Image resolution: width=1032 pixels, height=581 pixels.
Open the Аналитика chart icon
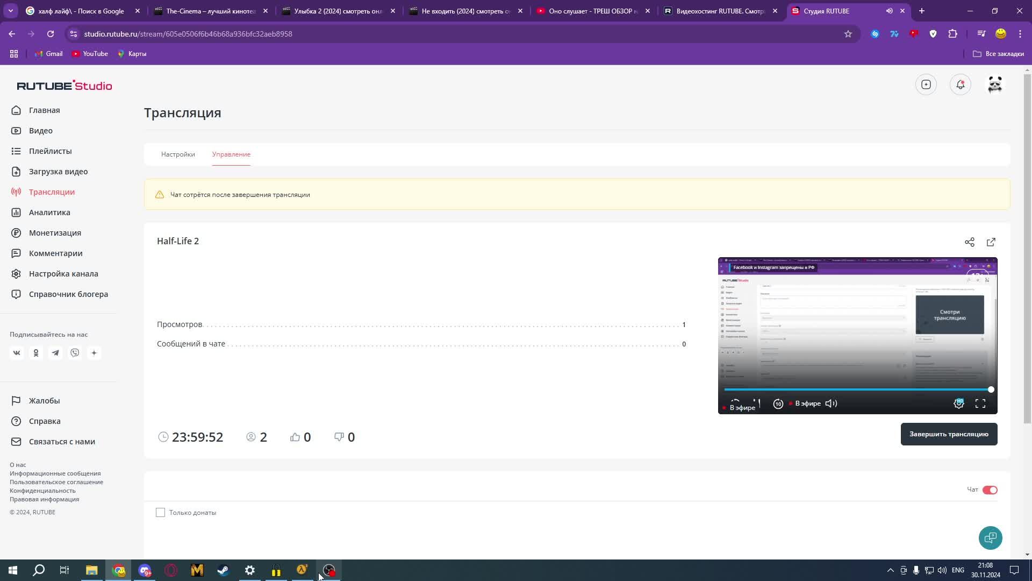16,212
